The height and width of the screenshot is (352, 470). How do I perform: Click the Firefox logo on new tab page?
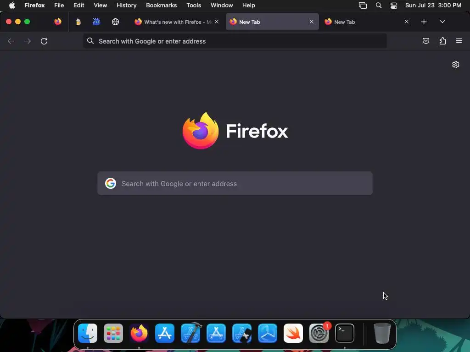click(x=235, y=131)
